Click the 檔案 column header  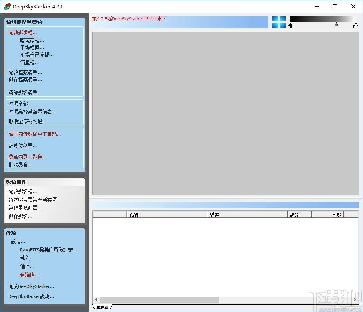pyautogui.click(x=247, y=214)
